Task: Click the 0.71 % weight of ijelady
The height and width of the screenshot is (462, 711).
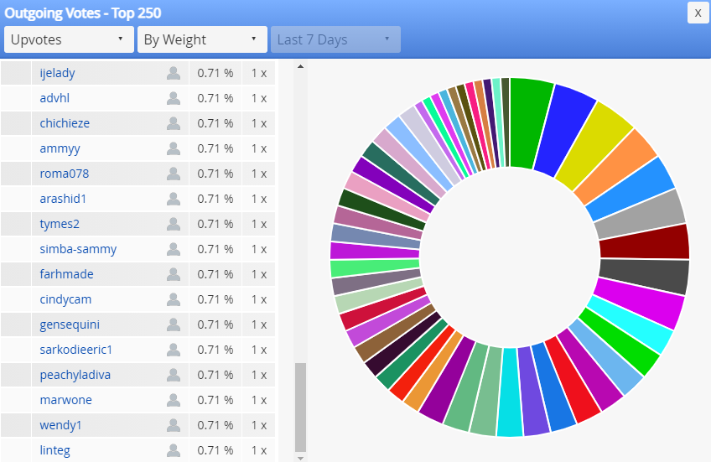Action: click(x=215, y=73)
